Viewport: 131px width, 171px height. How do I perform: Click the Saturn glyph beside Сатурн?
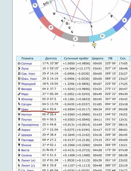point(19,104)
